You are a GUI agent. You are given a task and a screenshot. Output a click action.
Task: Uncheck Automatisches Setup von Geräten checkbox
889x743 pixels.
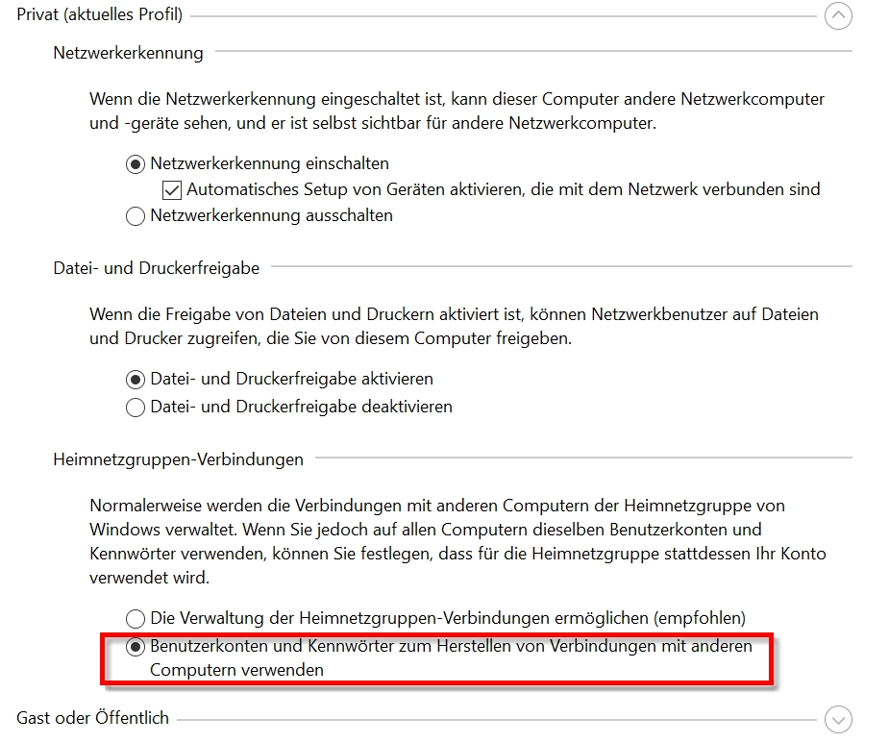tap(172, 190)
